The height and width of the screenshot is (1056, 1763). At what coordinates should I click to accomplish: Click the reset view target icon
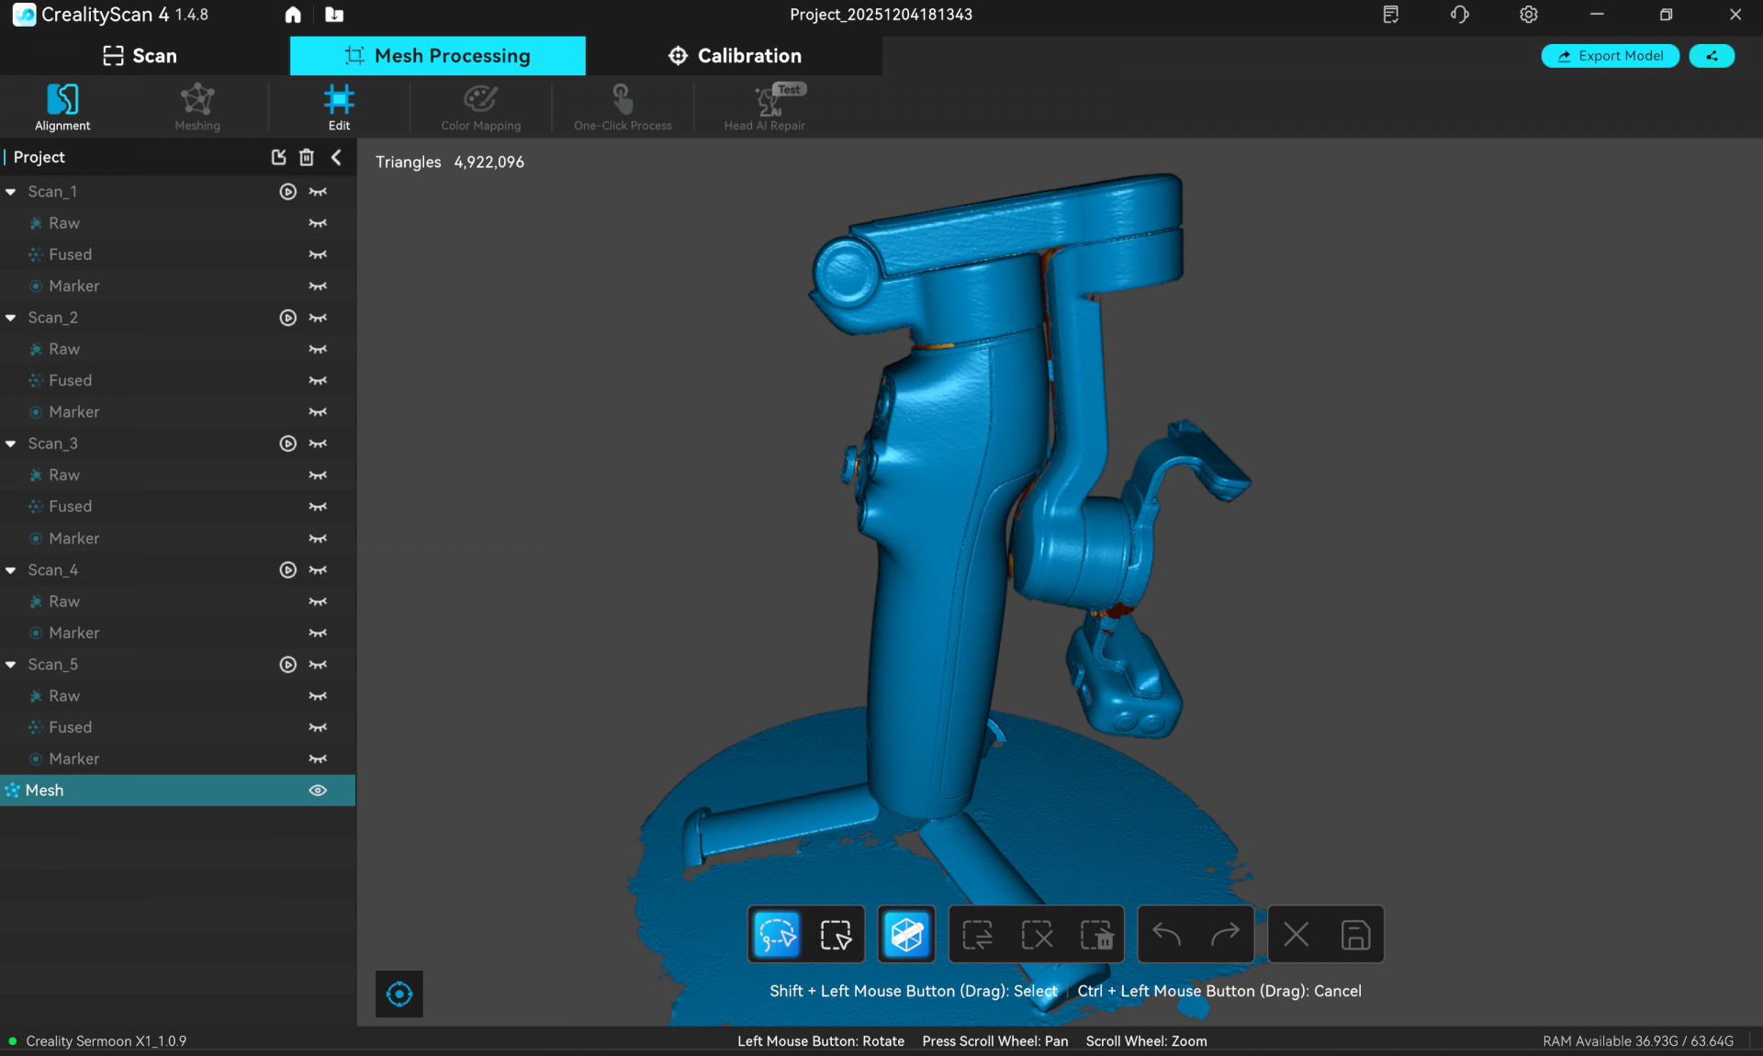pyautogui.click(x=399, y=994)
